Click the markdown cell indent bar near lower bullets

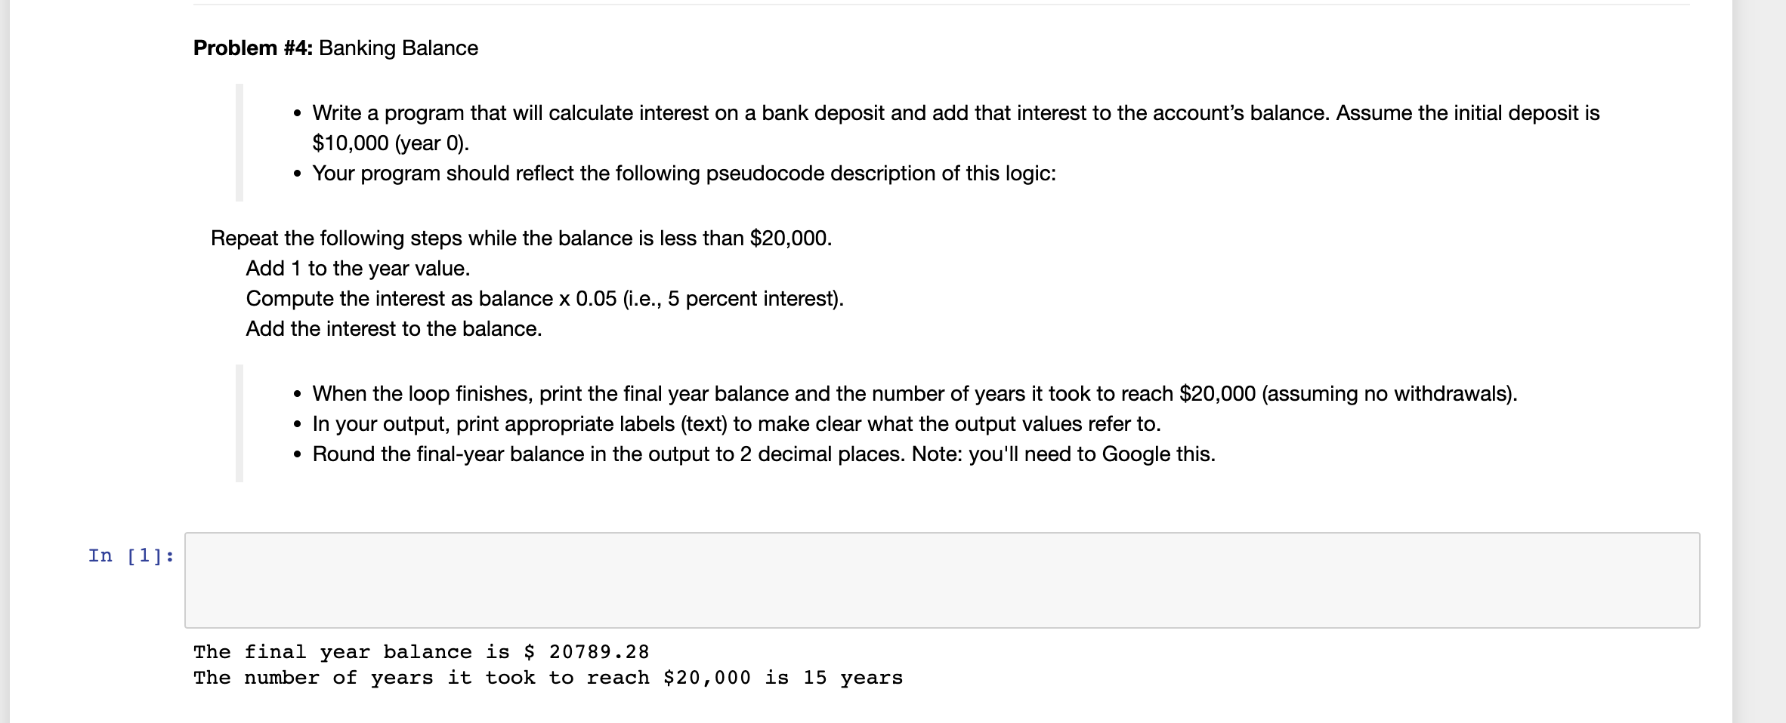pos(238,423)
